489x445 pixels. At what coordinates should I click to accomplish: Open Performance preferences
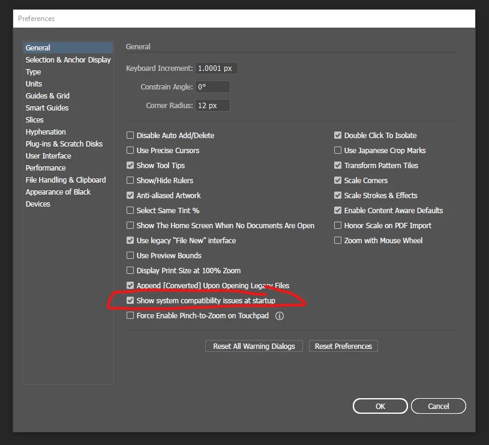[68, 168]
